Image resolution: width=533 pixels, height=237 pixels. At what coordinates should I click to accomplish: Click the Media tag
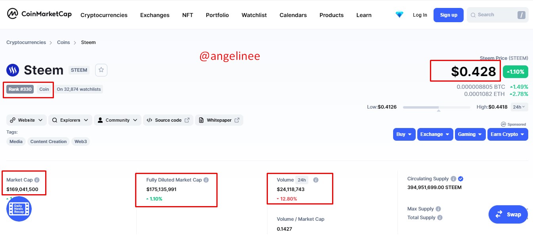coord(16,141)
